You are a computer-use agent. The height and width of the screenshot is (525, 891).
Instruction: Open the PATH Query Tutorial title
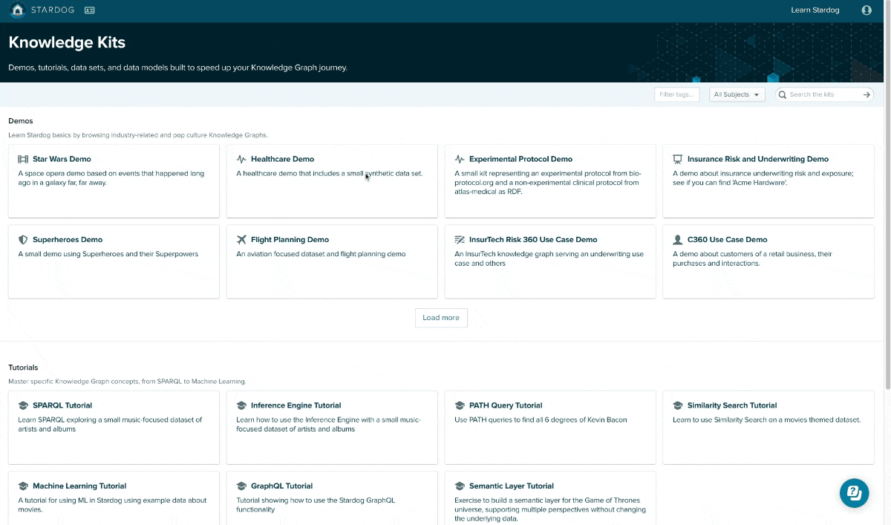[x=506, y=405]
